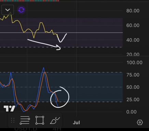Click the 80.00 RSI scale label
The height and width of the screenshot is (131, 149).
pyautogui.click(x=133, y=11)
